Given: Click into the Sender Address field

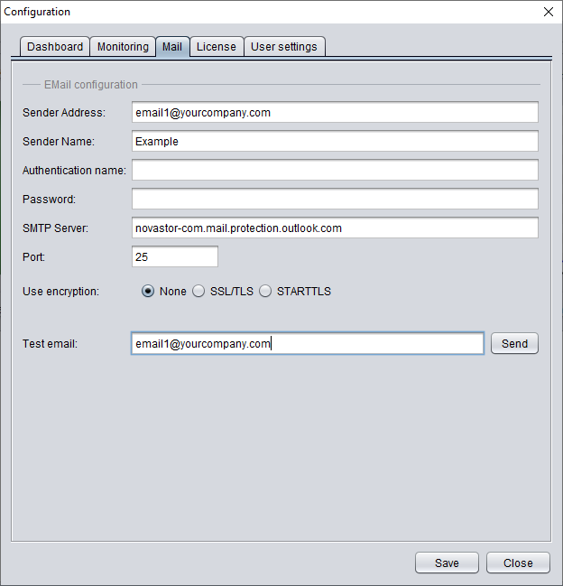Looking at the screenshot, I should click(335, 112).
